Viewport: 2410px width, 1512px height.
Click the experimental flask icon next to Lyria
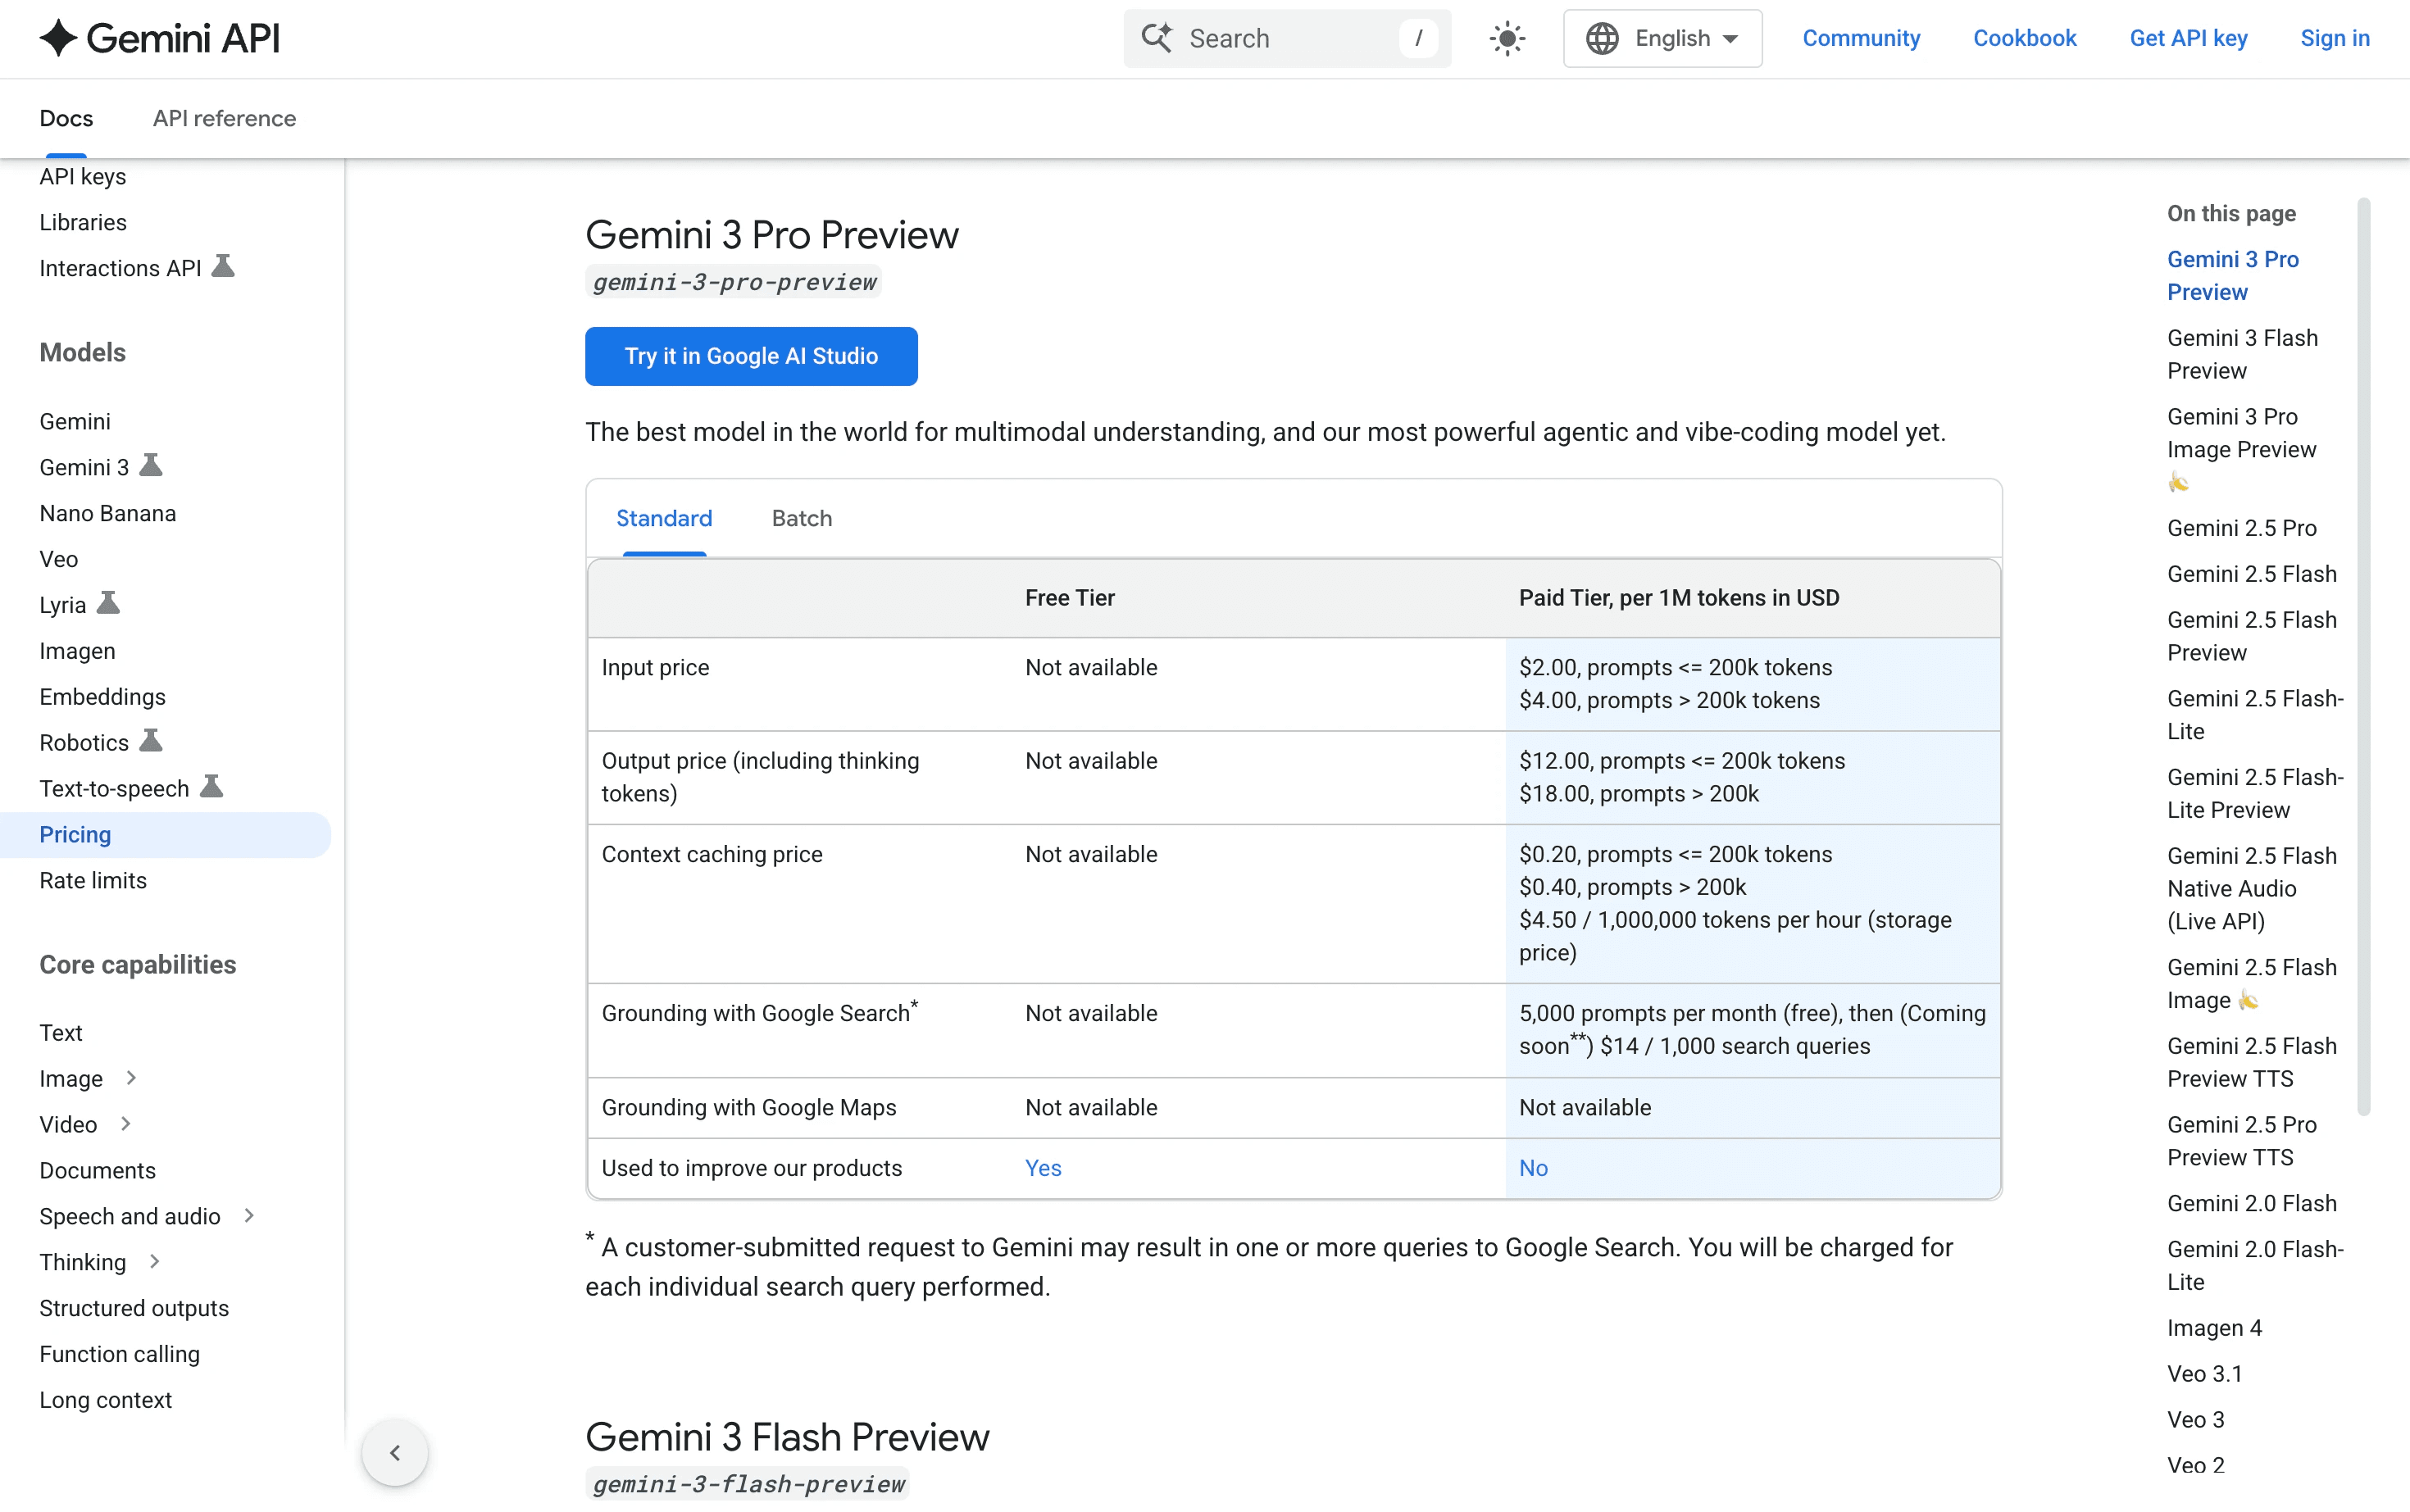click(108, 604)
